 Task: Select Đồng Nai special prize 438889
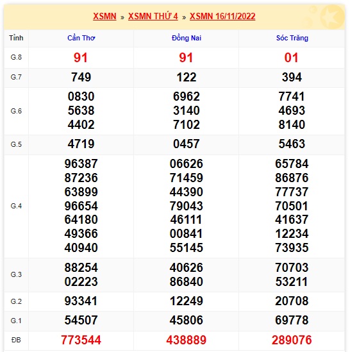pos(187,340)
